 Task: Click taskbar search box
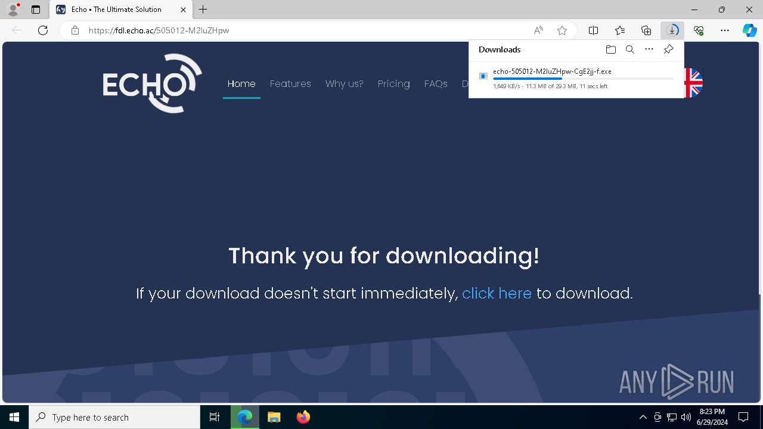(114, 417)
